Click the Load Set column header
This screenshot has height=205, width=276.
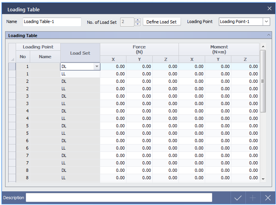click(80, 53)
